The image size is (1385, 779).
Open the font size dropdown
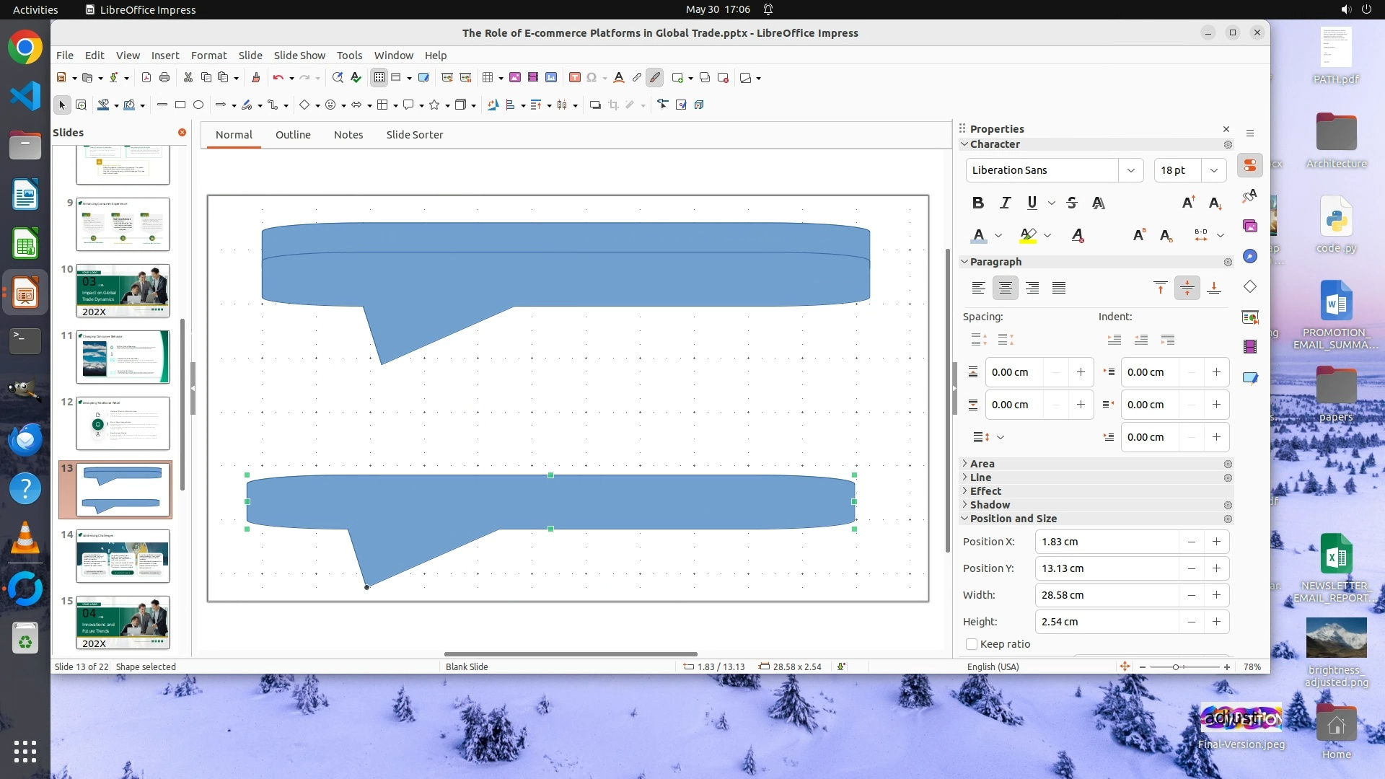pyautogui.click(x=1213, y=170)
